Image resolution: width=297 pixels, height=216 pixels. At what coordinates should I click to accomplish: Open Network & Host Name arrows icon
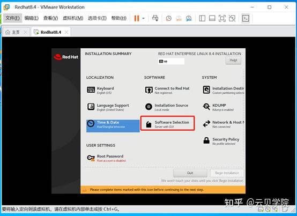coord(206,124)
